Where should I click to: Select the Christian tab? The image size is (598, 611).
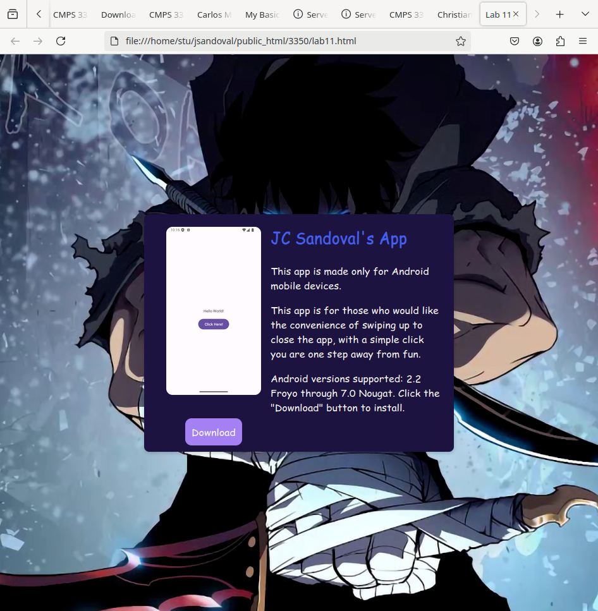point(454,15)
